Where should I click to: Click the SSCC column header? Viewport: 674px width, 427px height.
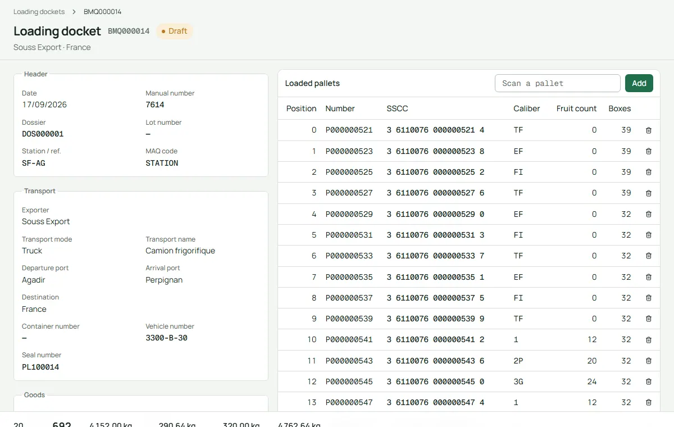pos(398,108)
